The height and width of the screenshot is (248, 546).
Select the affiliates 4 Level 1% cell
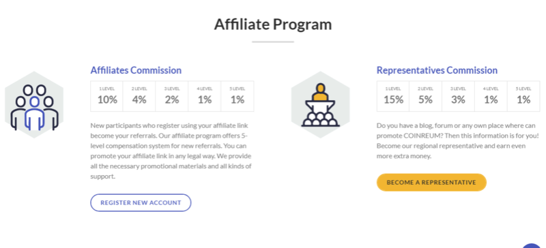click(205, 96)
